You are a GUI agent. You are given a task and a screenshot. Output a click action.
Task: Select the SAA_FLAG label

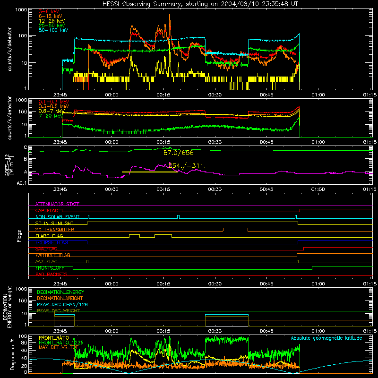pyautogui.click(x=46, y=249)
